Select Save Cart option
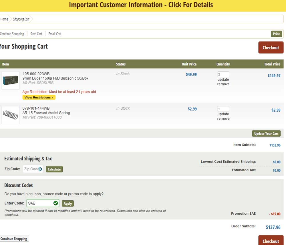Image resolution: width=286 pixels, height=245 pixels. pyautogui.click(x=36, y=34)
